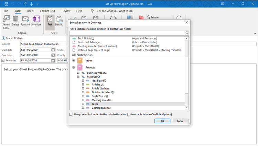Click the list scroll down arrow
This screenshot has height=146, width=258.
pos(186,108)
